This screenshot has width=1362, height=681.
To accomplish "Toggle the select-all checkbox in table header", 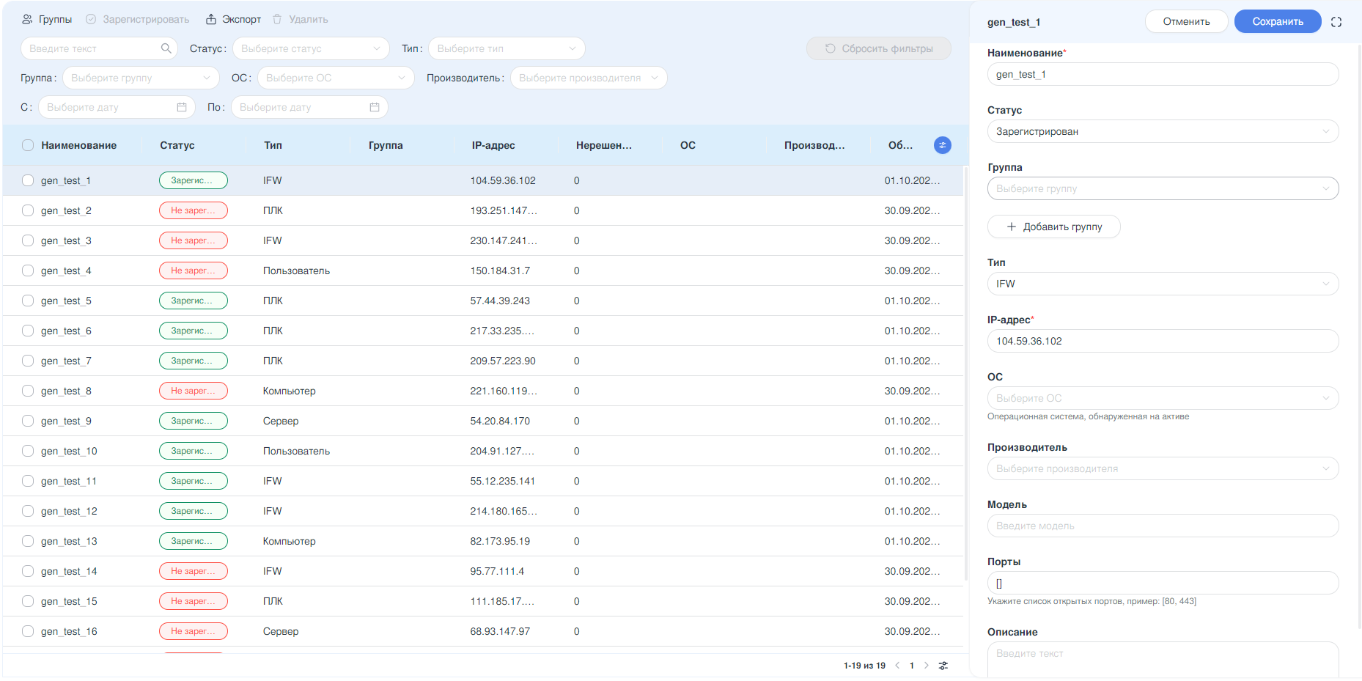I will 28,145.
